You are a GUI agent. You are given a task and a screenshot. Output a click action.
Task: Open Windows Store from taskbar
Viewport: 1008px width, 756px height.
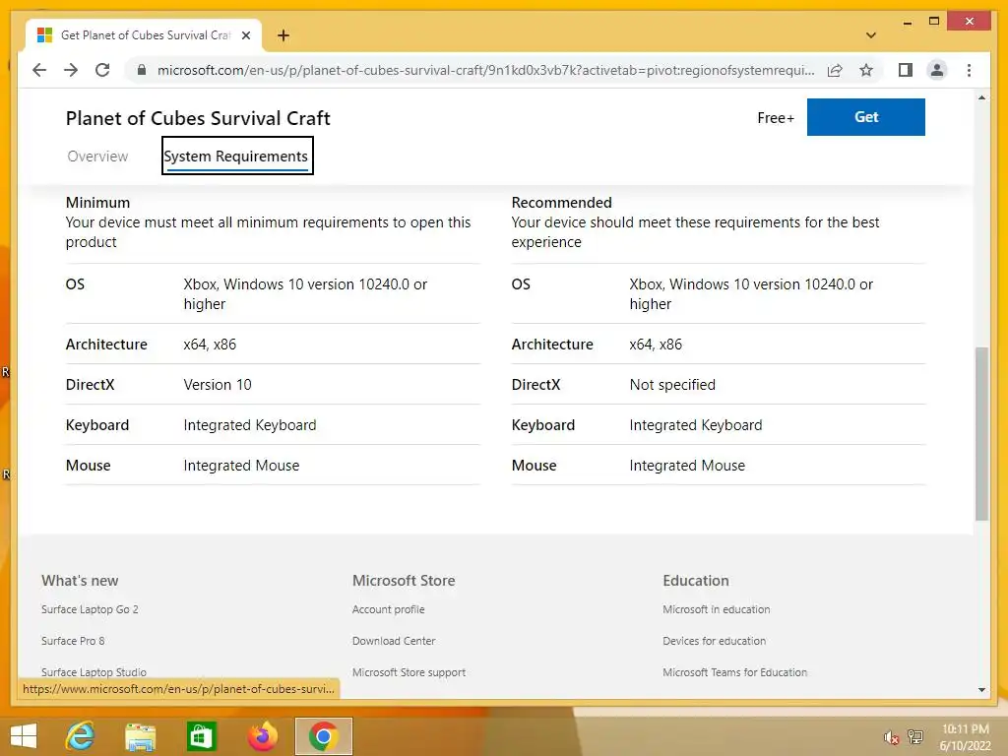(201, 736)
